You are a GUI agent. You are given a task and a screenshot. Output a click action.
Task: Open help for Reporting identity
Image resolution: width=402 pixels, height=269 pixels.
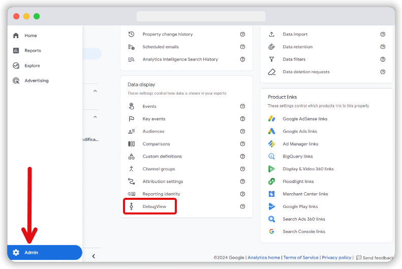coord(242,194)
